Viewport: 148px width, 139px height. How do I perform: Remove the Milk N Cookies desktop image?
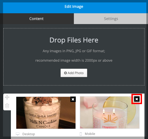coord(73,99)
